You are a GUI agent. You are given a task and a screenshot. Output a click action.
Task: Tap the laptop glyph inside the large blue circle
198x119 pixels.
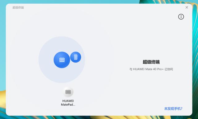tap(62, 60)
